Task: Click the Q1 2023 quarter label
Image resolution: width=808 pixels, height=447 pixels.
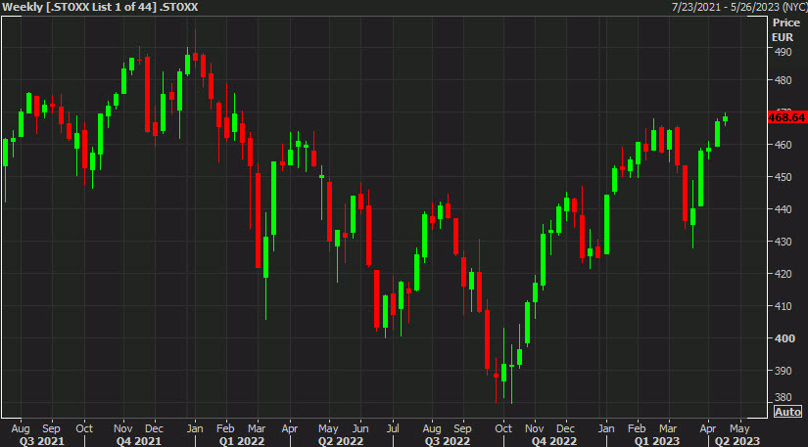Action: click(x=656, y=441)
